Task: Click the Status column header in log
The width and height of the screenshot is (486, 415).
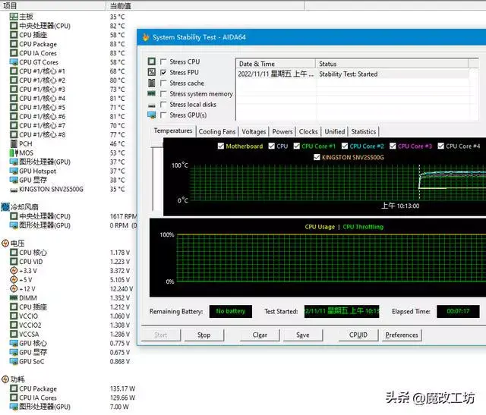Action: tap(392, 64)
